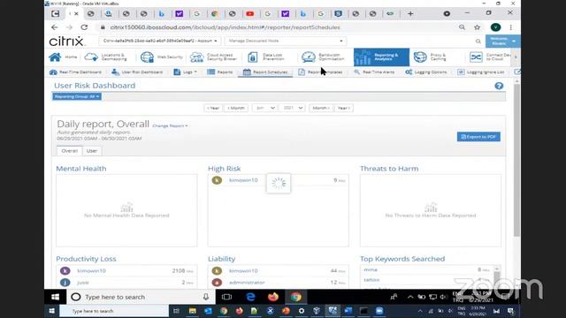
Task: Select the User report tab
Action: coord(92,151)
